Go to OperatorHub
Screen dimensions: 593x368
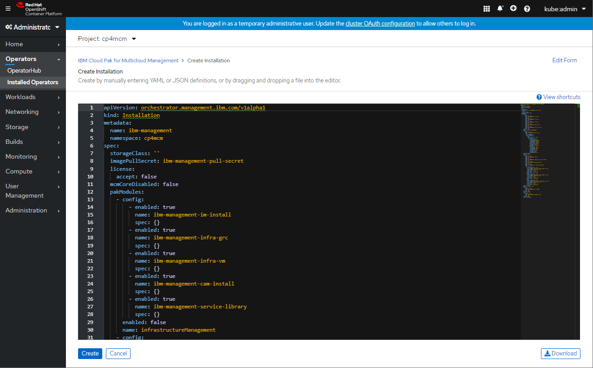pos(24,70)
